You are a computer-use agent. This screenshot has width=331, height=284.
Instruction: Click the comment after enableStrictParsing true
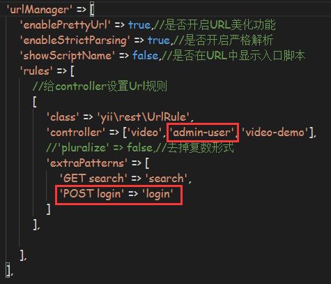click(223, 40)
